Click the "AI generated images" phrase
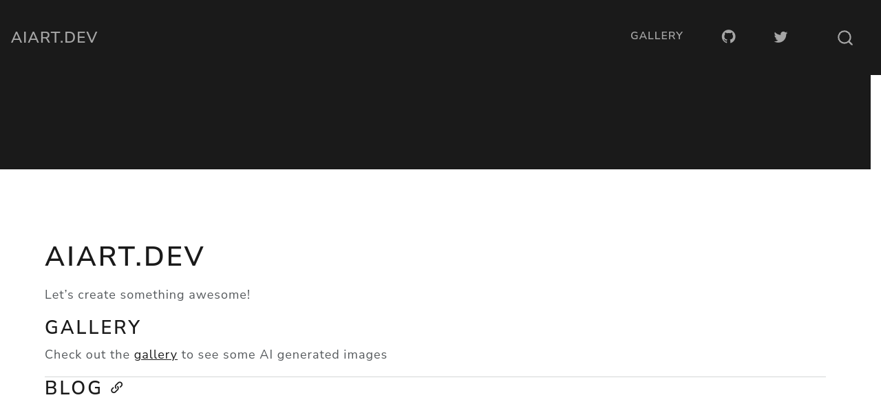Screen dimensions: 881x413 tap(323, 354)
